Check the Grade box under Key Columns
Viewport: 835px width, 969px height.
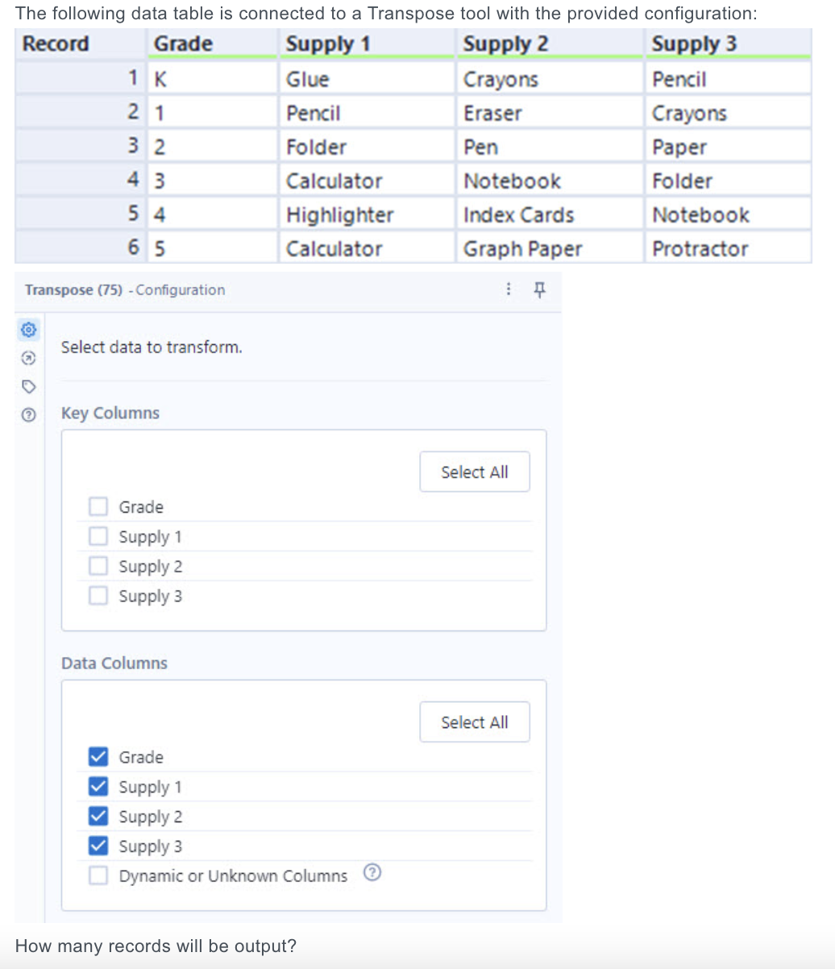click(x=98, y=506)
